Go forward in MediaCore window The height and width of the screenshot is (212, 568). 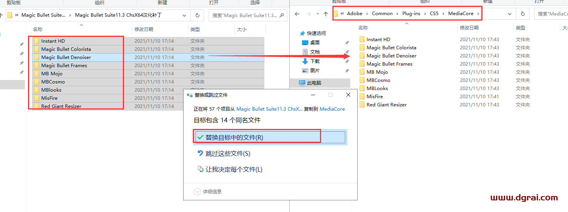[308, 14]
